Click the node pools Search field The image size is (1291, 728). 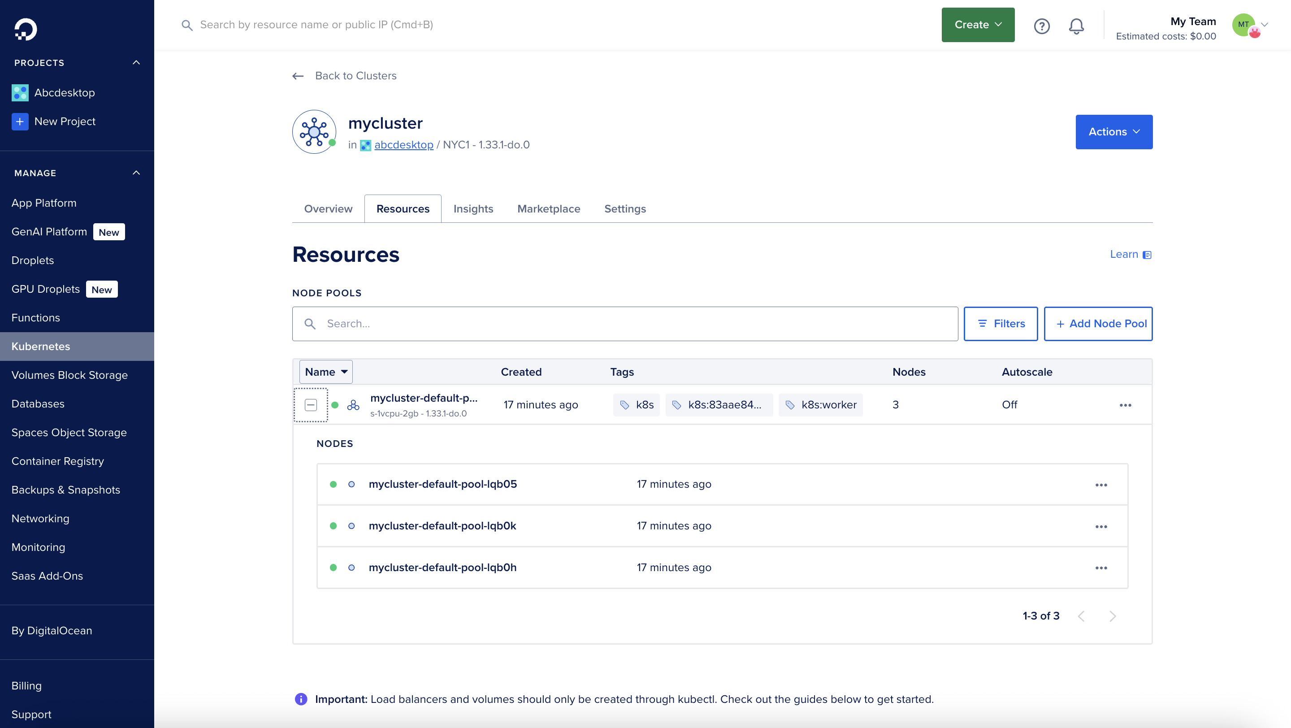[624, 324]
